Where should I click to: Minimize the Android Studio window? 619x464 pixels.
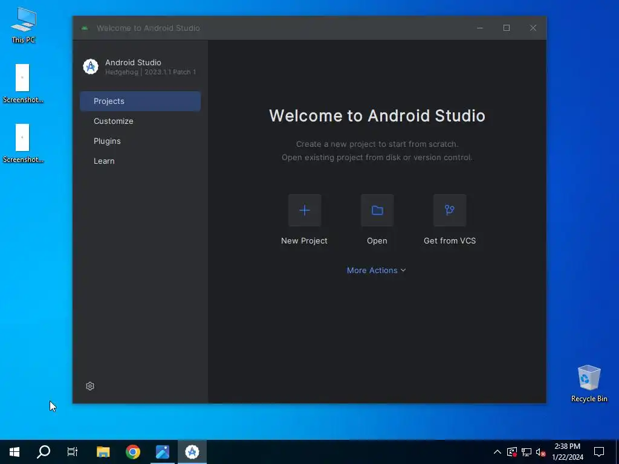(480, 28)
